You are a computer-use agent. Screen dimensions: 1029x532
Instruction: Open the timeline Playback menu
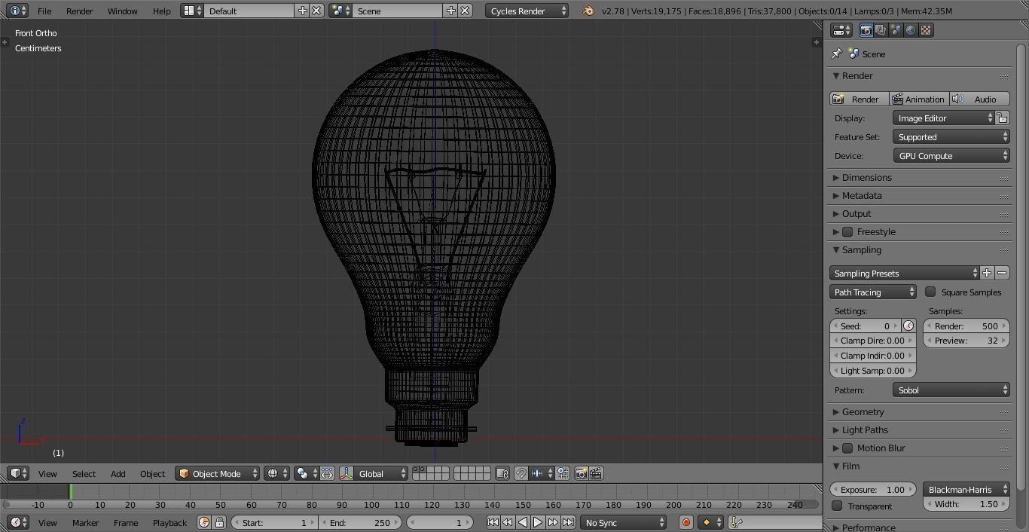pyautogui.click(x=169, y=522)
